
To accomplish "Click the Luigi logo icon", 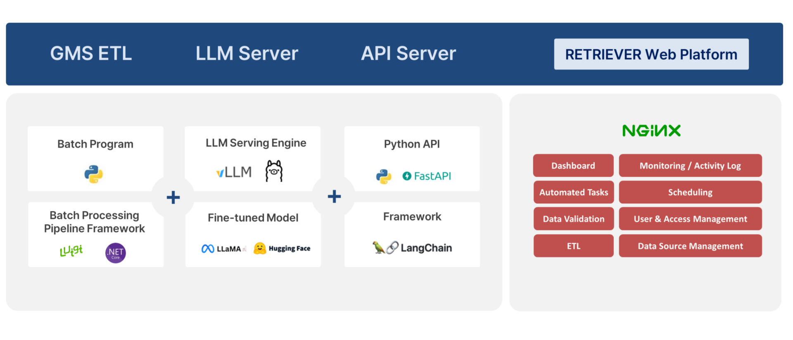I will point(71,250).
